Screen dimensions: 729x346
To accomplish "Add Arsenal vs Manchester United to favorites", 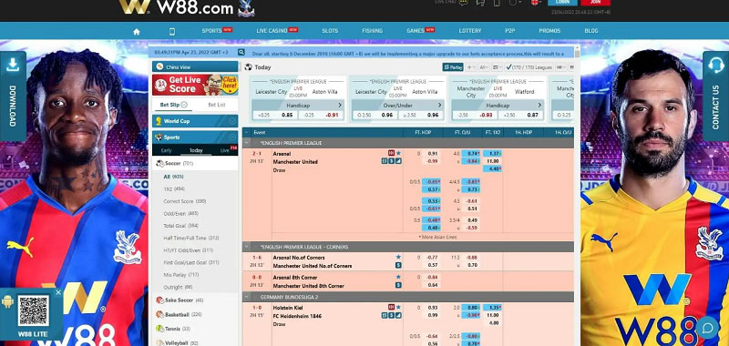I will click(x=398, y=153).
